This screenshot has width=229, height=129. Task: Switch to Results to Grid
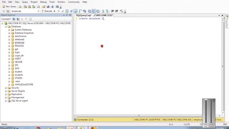click(94, 11)
